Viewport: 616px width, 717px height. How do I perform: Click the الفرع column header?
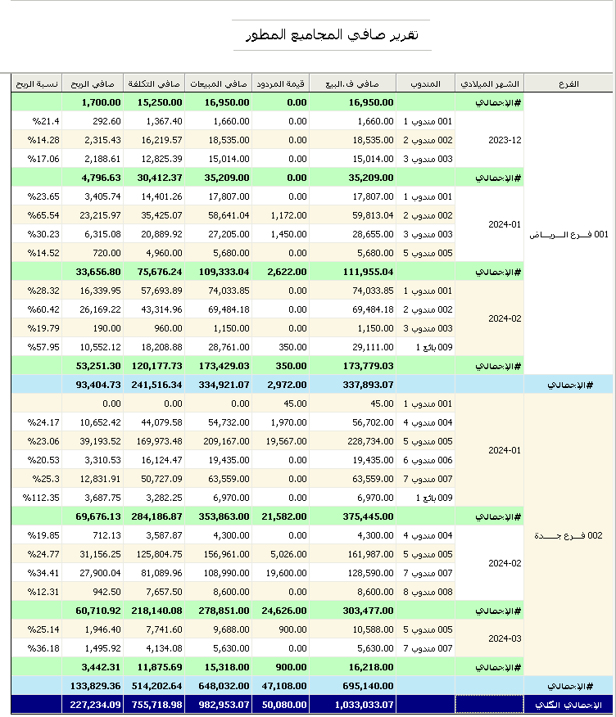pyautogui.click(x=568, y=83)
